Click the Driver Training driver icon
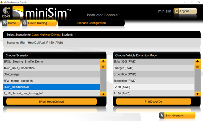 (x=25, y=23)
